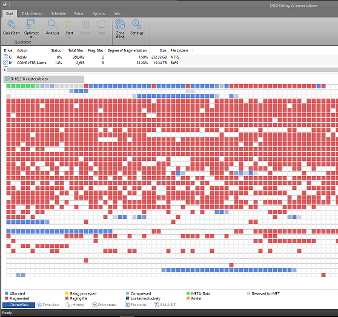Image resolution: width=338 pixels, height=317 pixels.
Task: Open Info tab
Action: click(117, 13)
